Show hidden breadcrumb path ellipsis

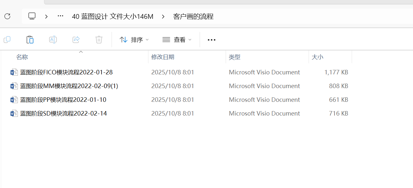60,16
